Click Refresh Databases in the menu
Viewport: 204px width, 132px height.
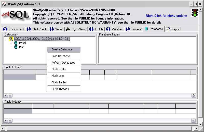coord(63,63)
